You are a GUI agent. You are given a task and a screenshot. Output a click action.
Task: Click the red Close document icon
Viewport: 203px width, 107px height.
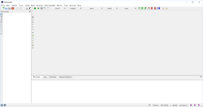(13, 8)
